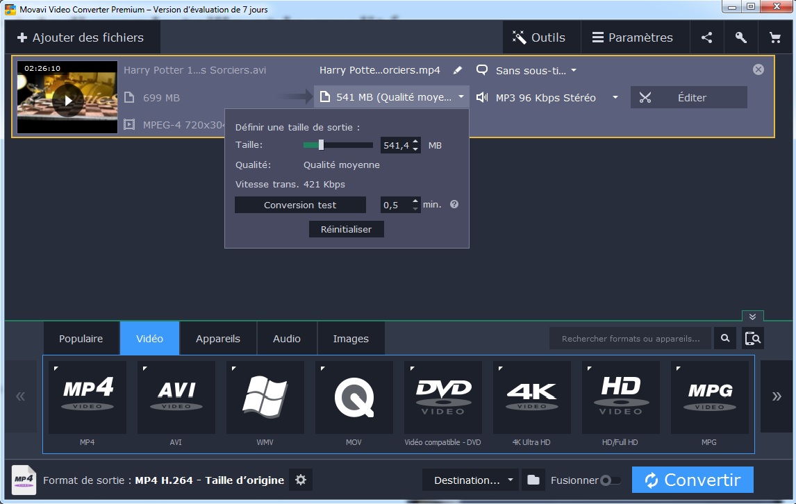The width and height of the screenshot is (796, 504).
Task: Open output format settings gear
Action: click(300, 480)
